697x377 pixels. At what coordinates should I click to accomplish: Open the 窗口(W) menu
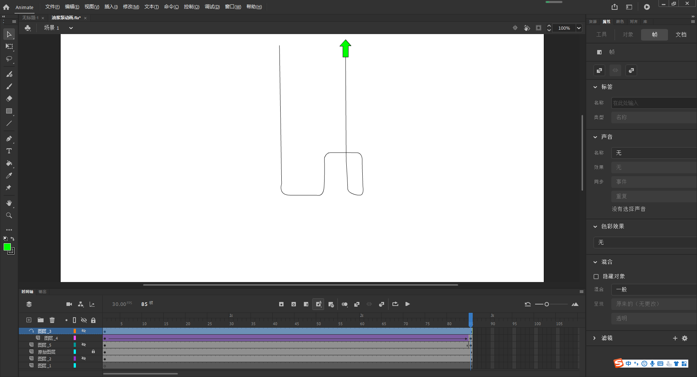(233, 7)
